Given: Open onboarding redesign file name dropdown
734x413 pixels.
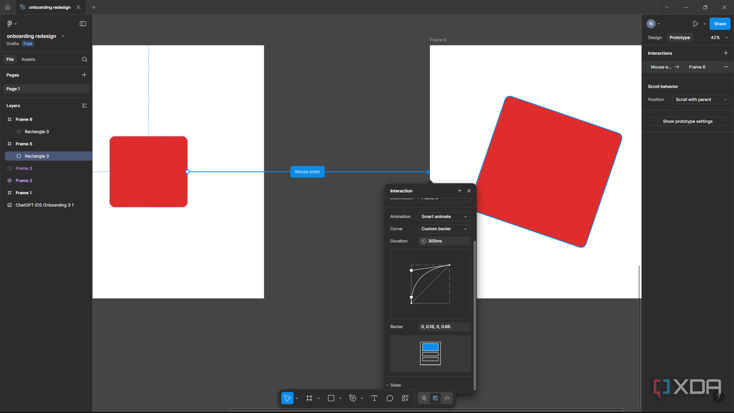Looking at the screenshot, I should (63, 36).
